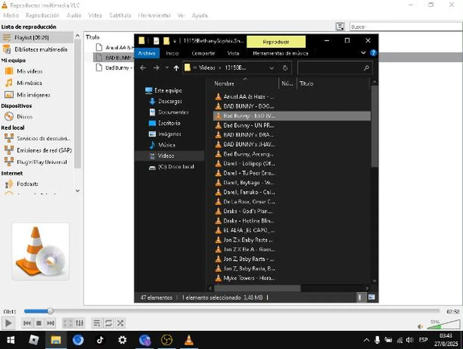The width and height of the screenshot is (463, 349).
Task: Click the VLC playlist Buscar search field
Action: point(406,27)
